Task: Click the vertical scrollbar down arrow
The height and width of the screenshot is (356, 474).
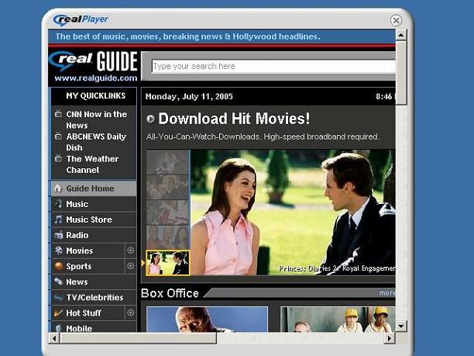Action: point(401,326)
